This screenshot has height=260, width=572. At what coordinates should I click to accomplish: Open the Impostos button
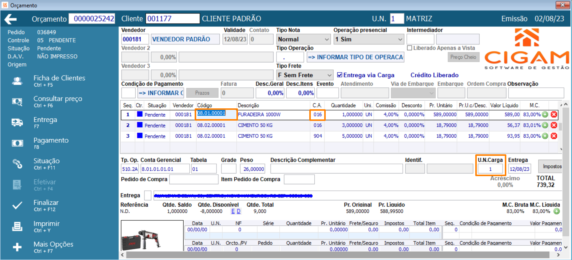pos(551,166)
